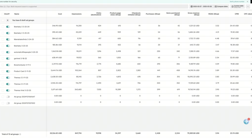Toggle off Beerlady 3-23-25 ad group
The width and height of the screenshot is (252, 138).
pos(8,46)
